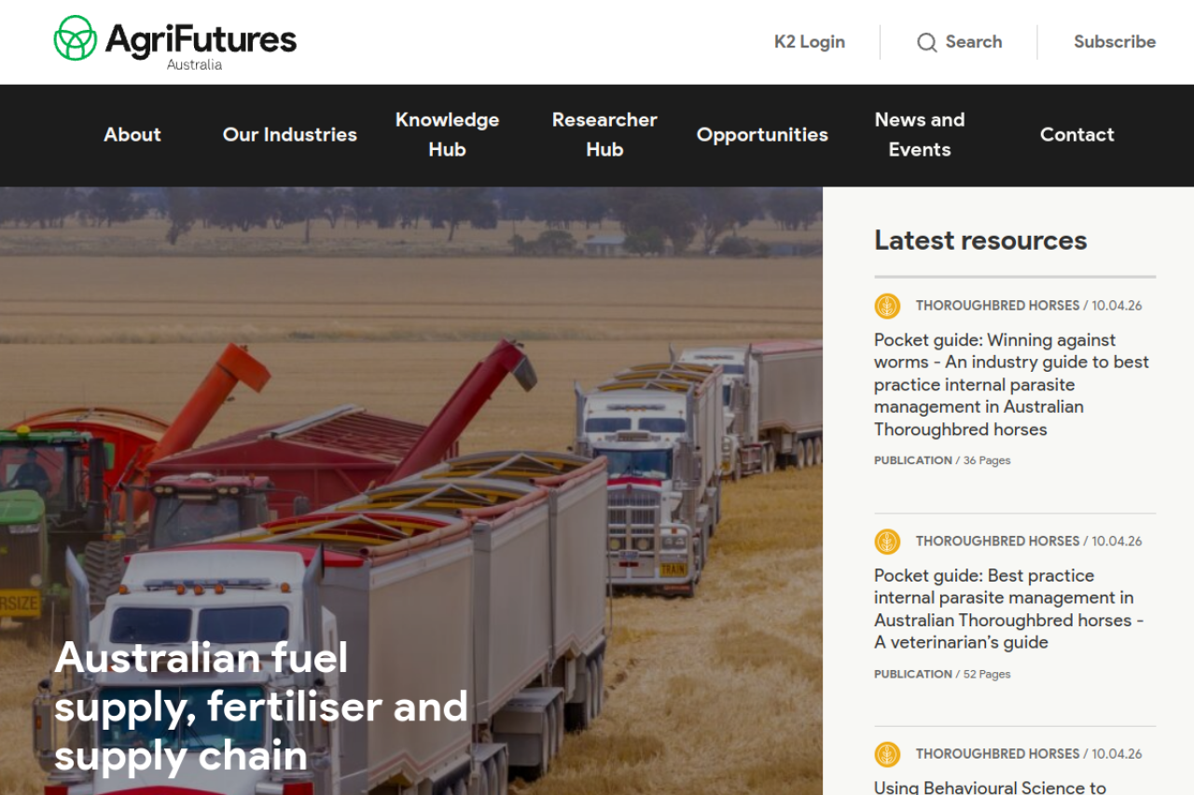Open the Using Behavioural Science resource
This screenshot has width=1194, height=795.
[990, 788]
